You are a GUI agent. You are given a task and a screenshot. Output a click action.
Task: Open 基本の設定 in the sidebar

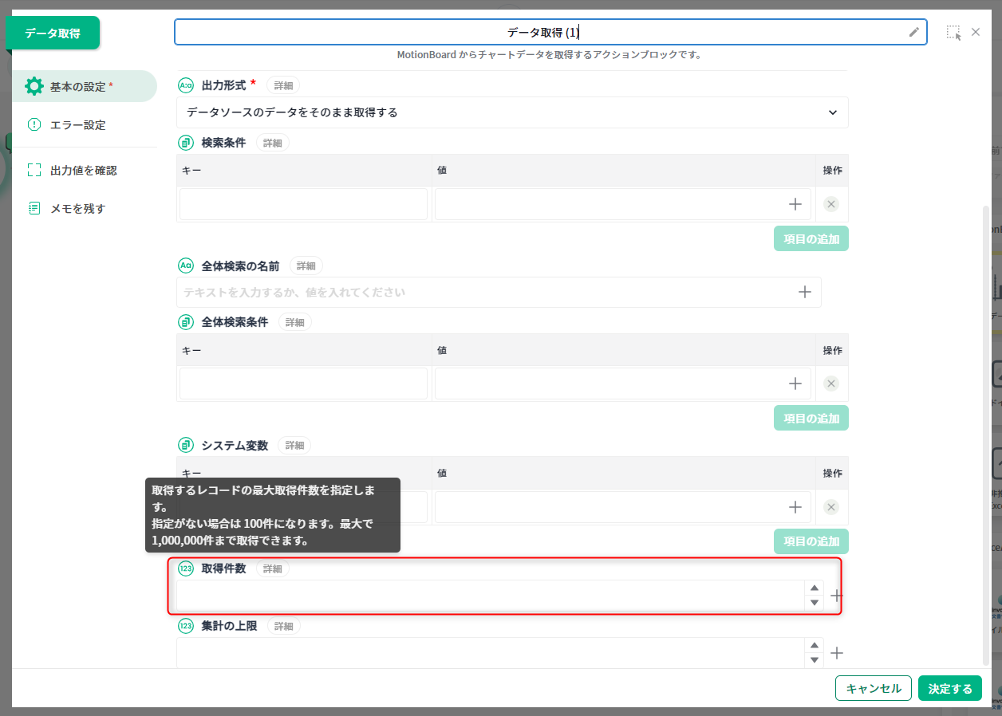(85, 86)
